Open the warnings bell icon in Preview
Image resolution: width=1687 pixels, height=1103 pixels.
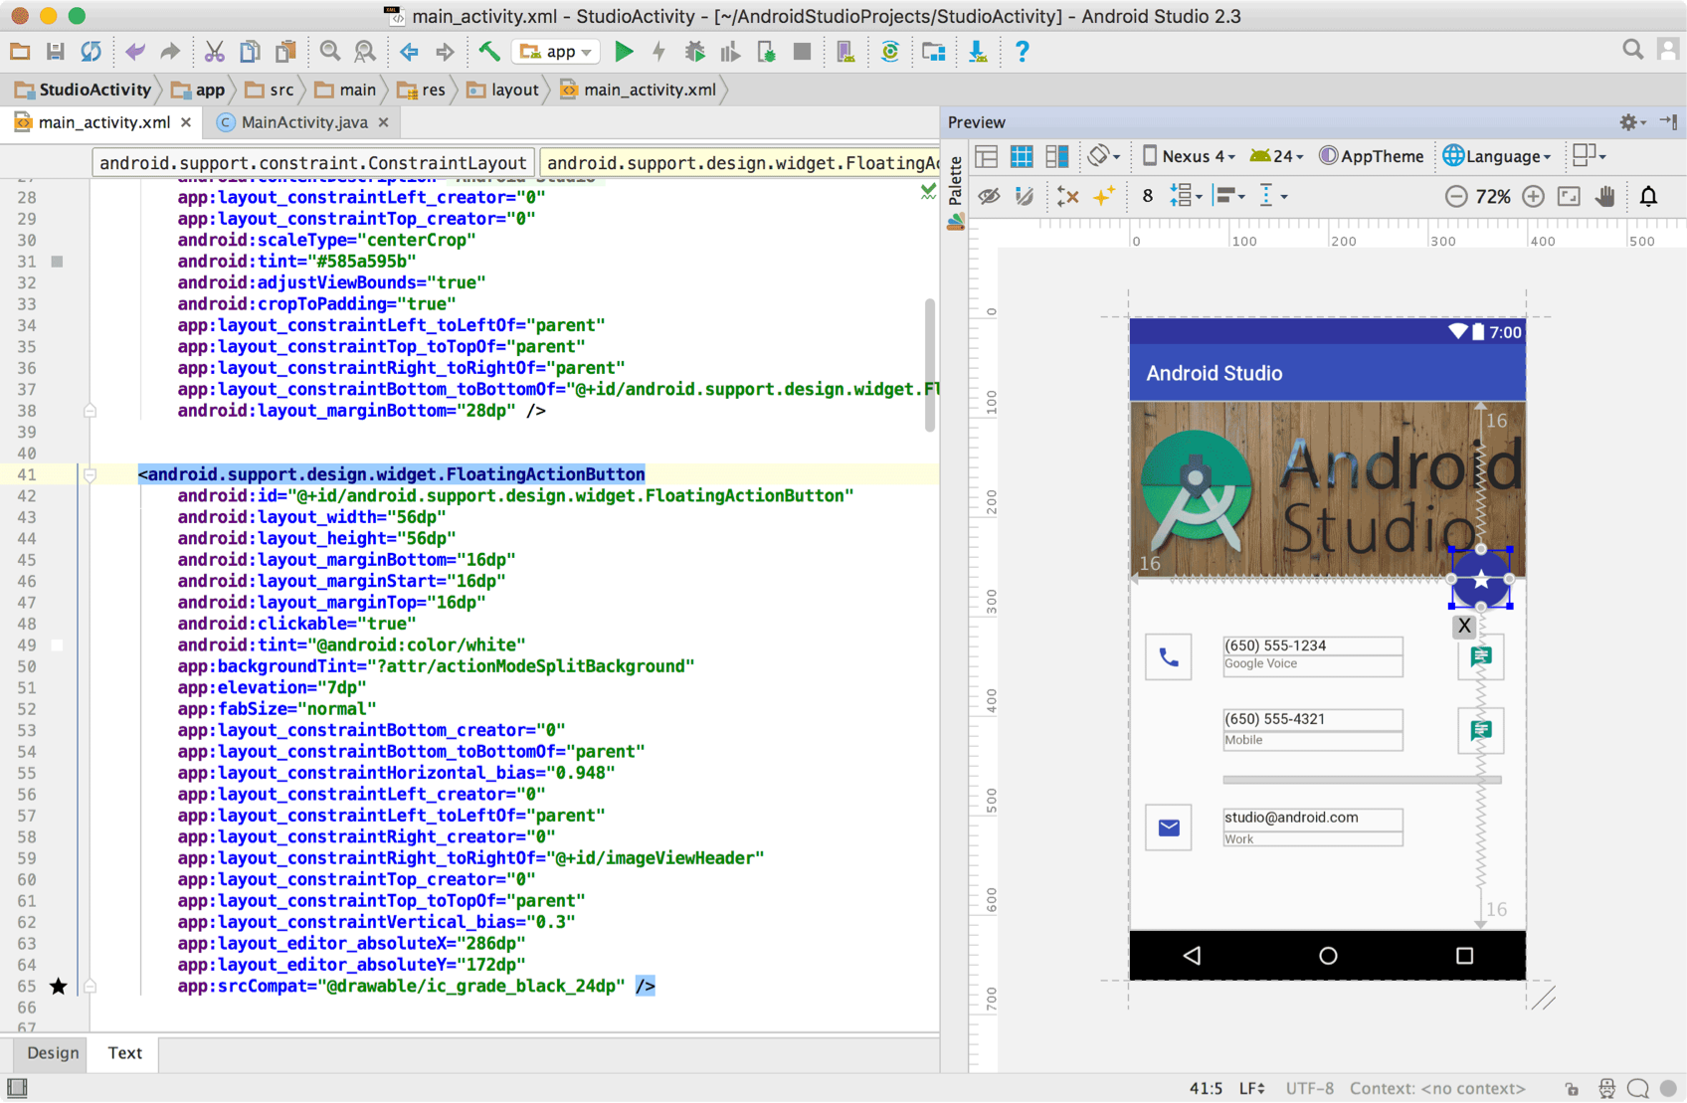(x=1648, y=196)
